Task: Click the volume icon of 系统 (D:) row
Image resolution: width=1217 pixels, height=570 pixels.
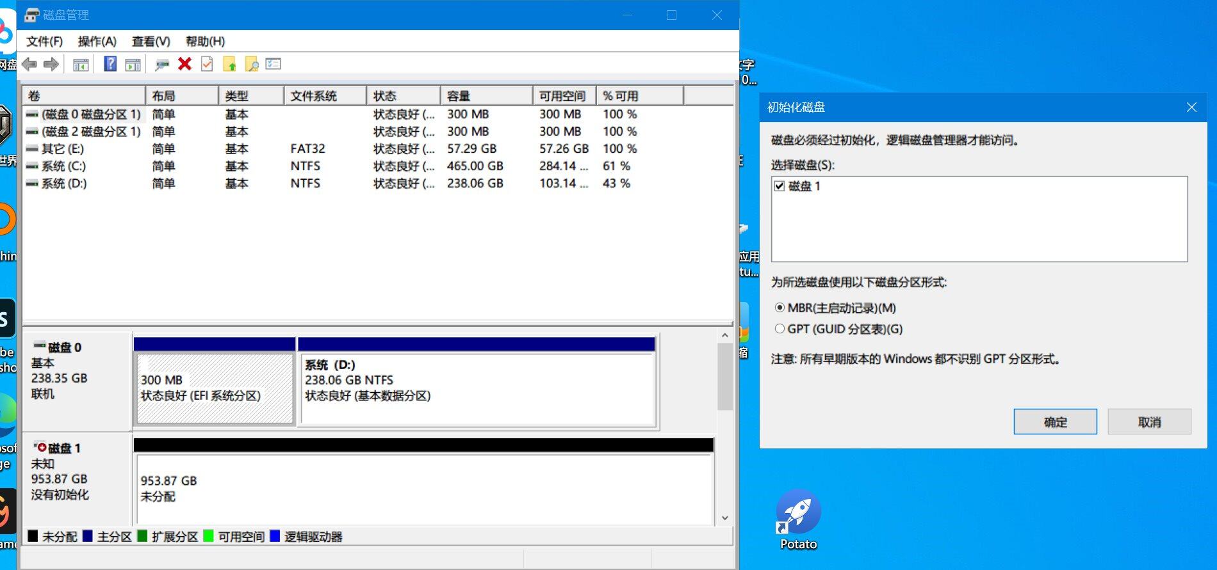Action: [x=32, y=184]
